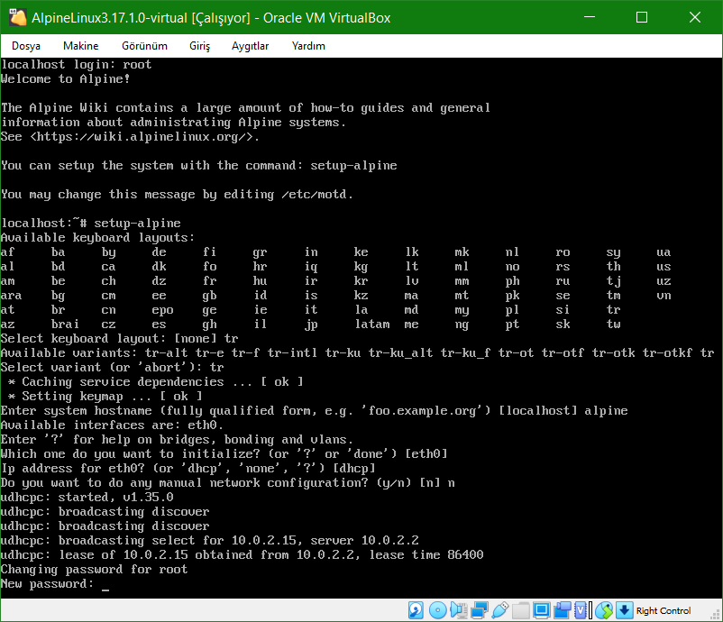Open the Yardım menu
Viewport: 723px width, 622px height.
click(x=308, y=46)
